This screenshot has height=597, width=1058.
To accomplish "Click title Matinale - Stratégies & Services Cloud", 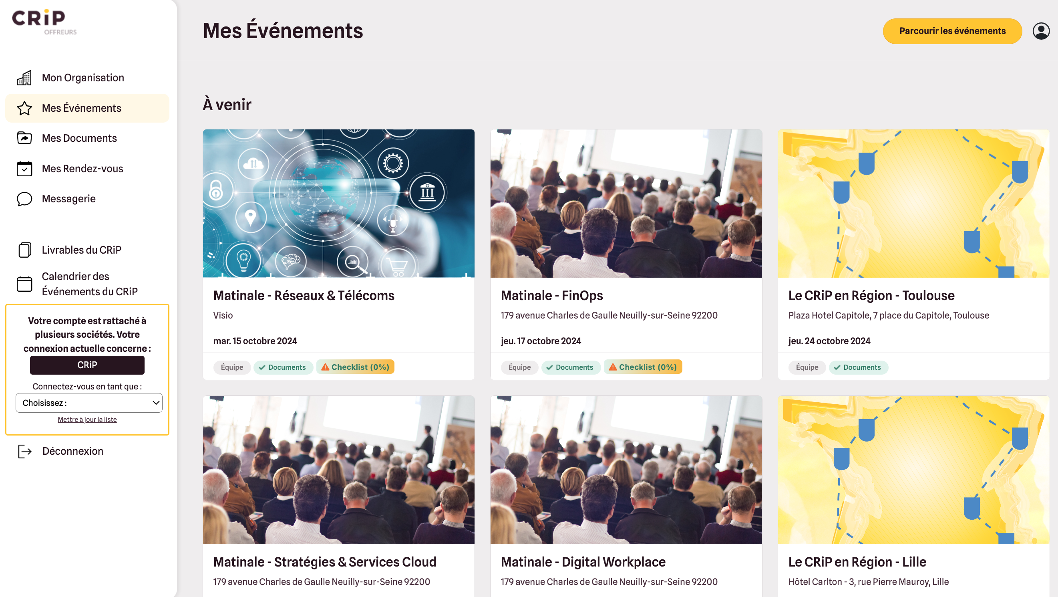I will click(324, 562).
